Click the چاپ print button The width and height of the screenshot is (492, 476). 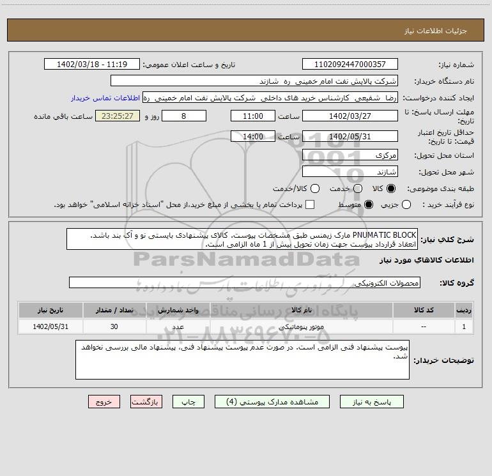(x=188, y=402)
